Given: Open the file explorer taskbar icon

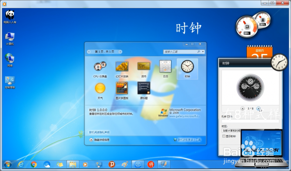Looking at the screenshot, I should tap(73, 164).
